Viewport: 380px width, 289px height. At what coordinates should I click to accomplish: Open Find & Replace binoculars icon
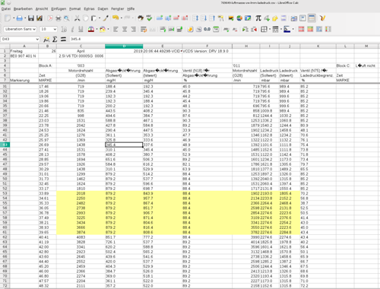[141, 18]
